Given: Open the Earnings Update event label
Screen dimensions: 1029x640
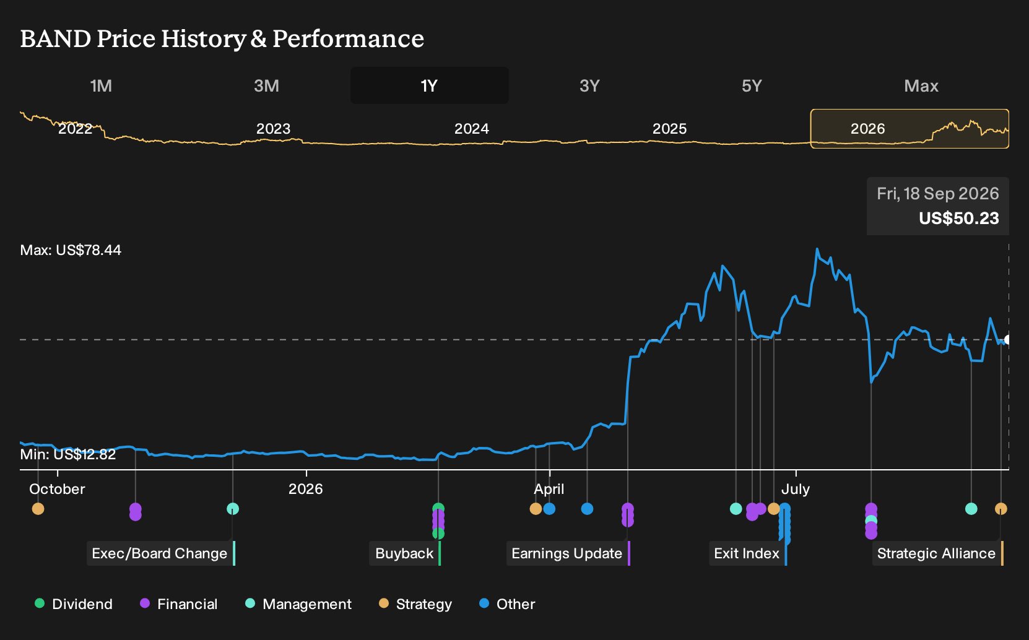Looking at the screenshot, I should (568, 553).
